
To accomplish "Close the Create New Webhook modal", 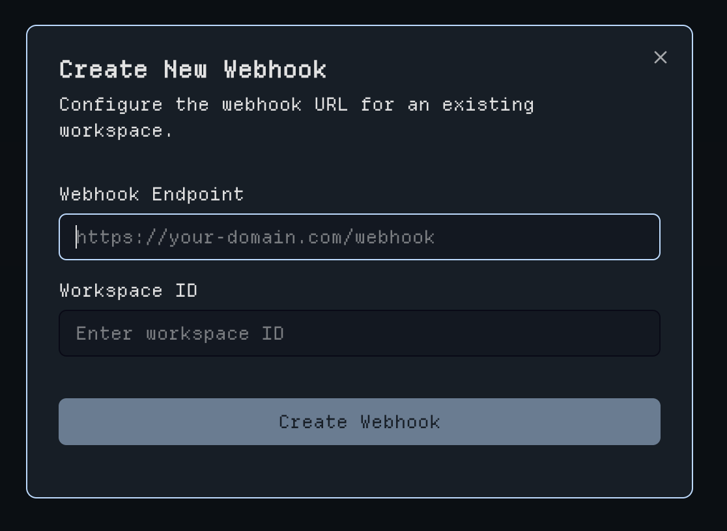I will click(x=660, y=58).
